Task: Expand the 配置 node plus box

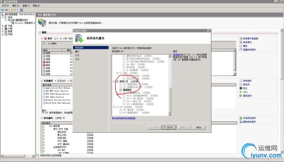Action: tap(2, 31)
